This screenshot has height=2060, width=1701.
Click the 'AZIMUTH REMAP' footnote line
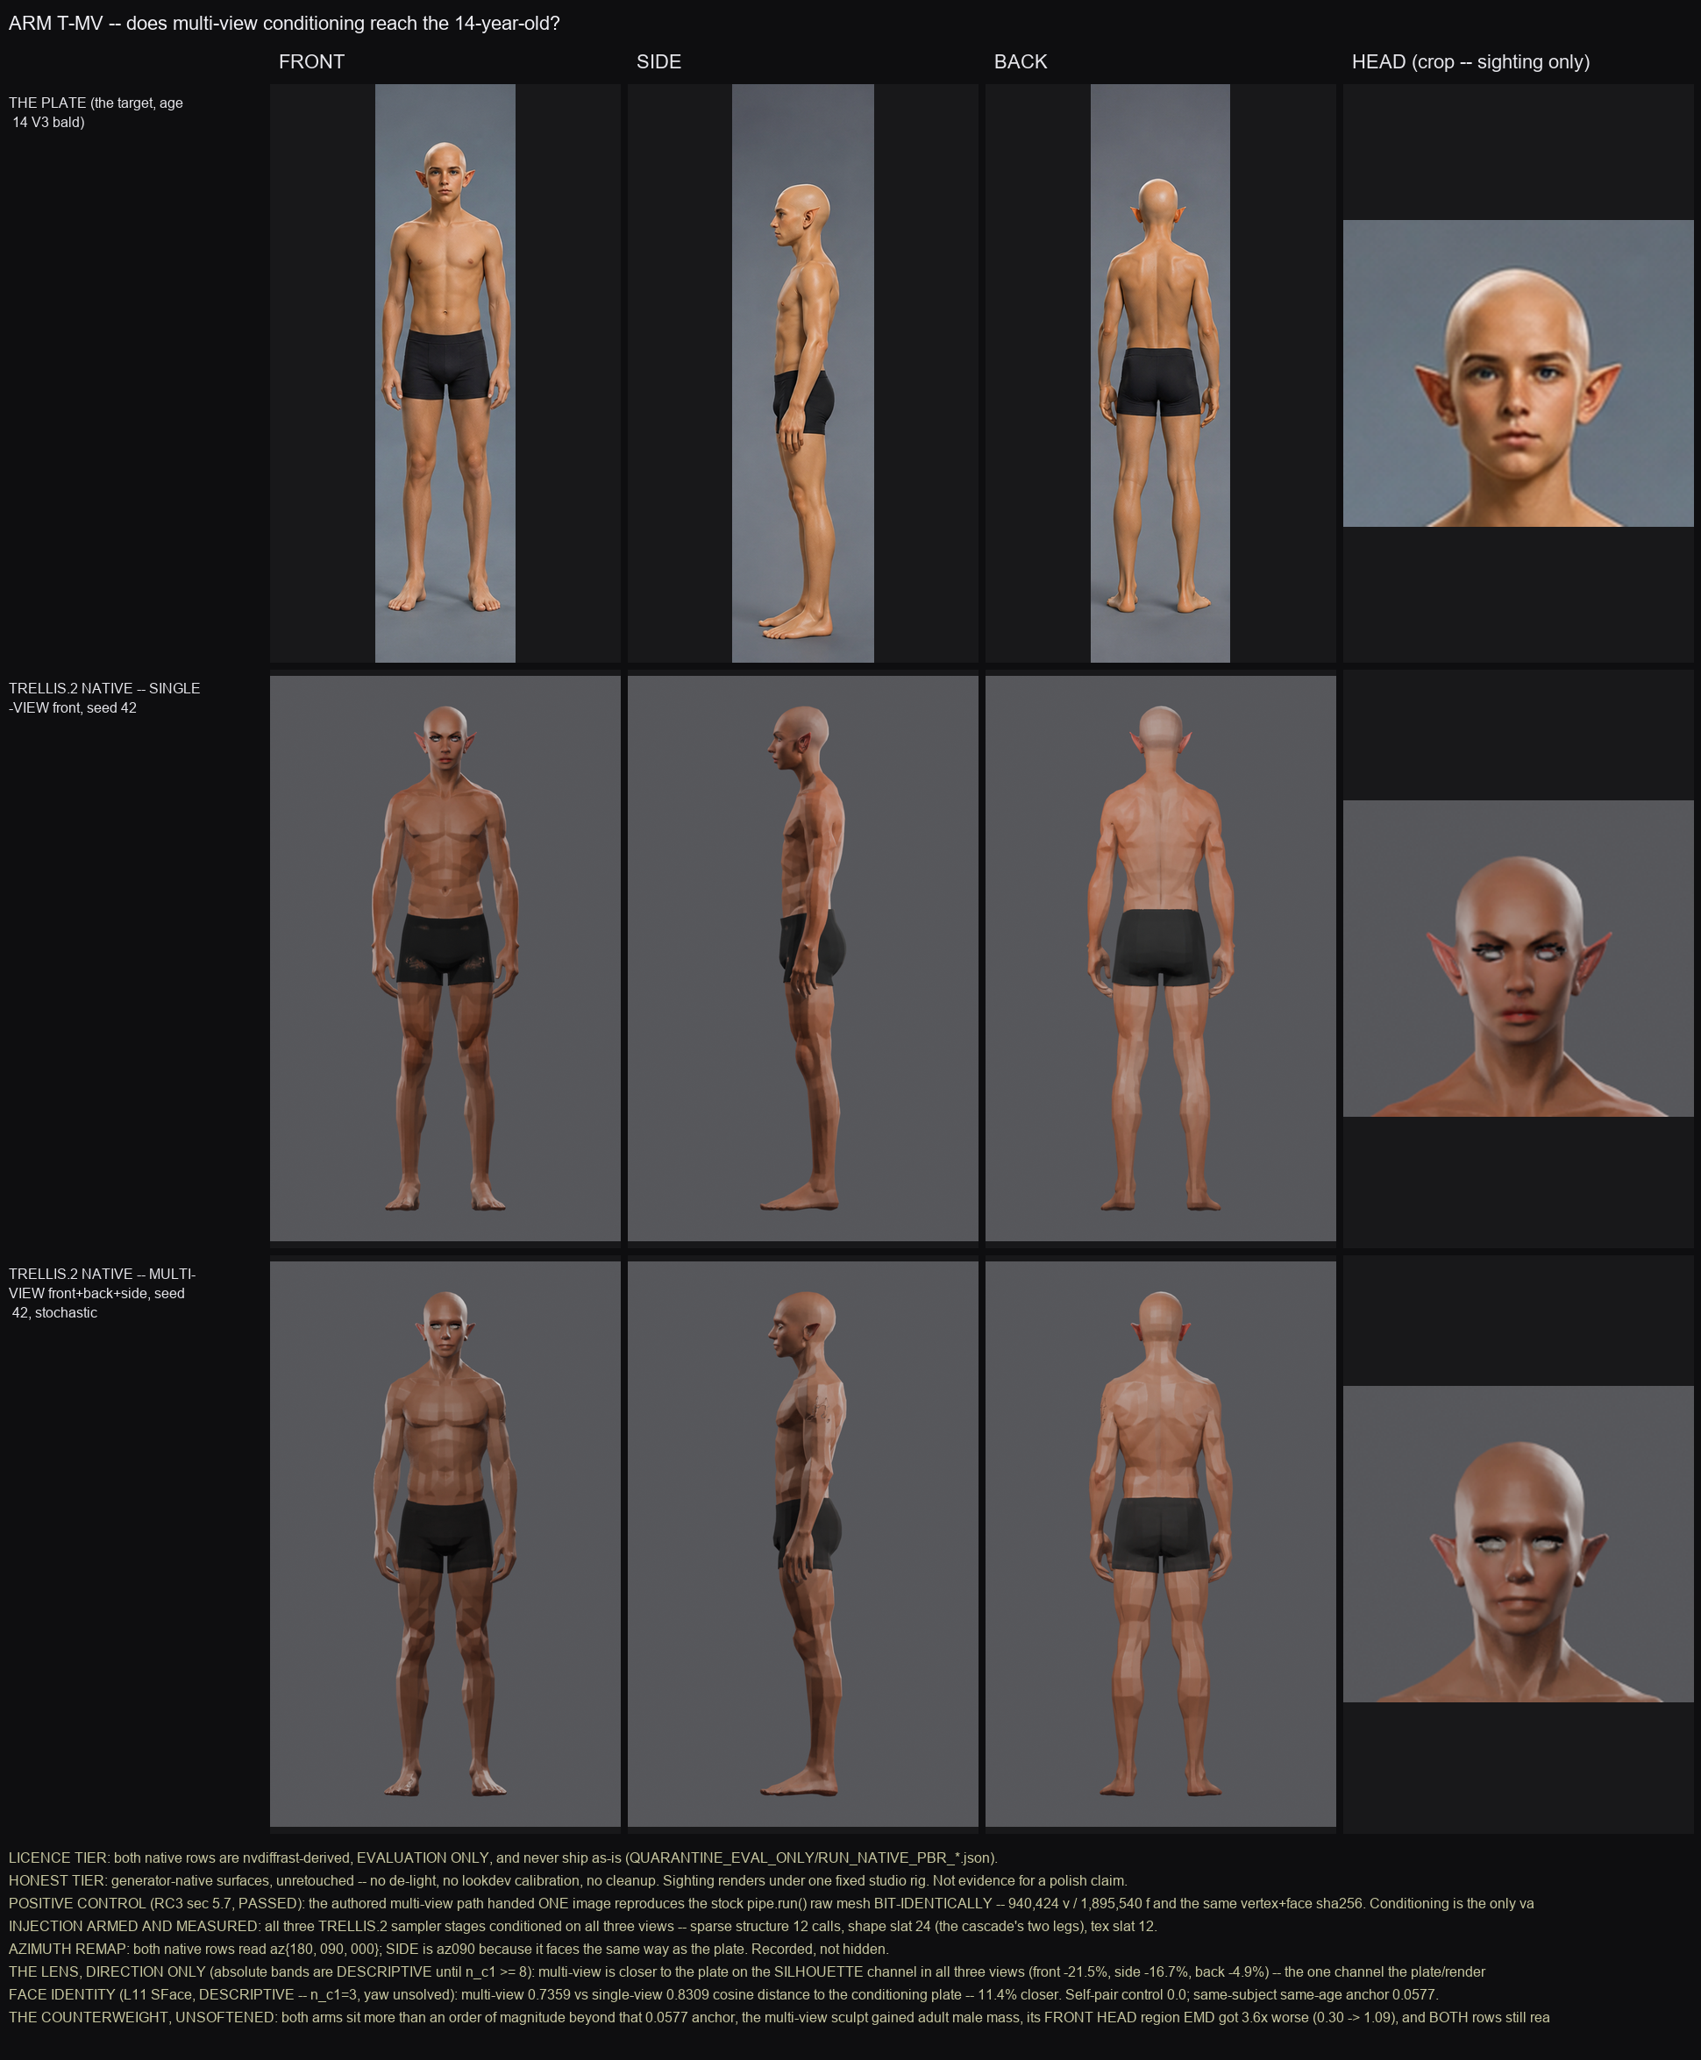click(x=448, y=1949)
